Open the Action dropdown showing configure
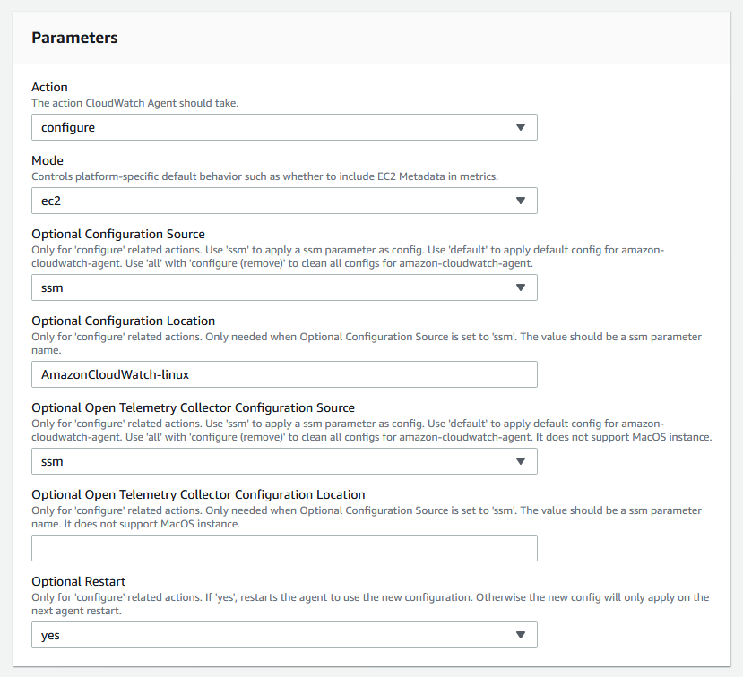The width and height of the screenshot is (743, 677). pos(284,127)
